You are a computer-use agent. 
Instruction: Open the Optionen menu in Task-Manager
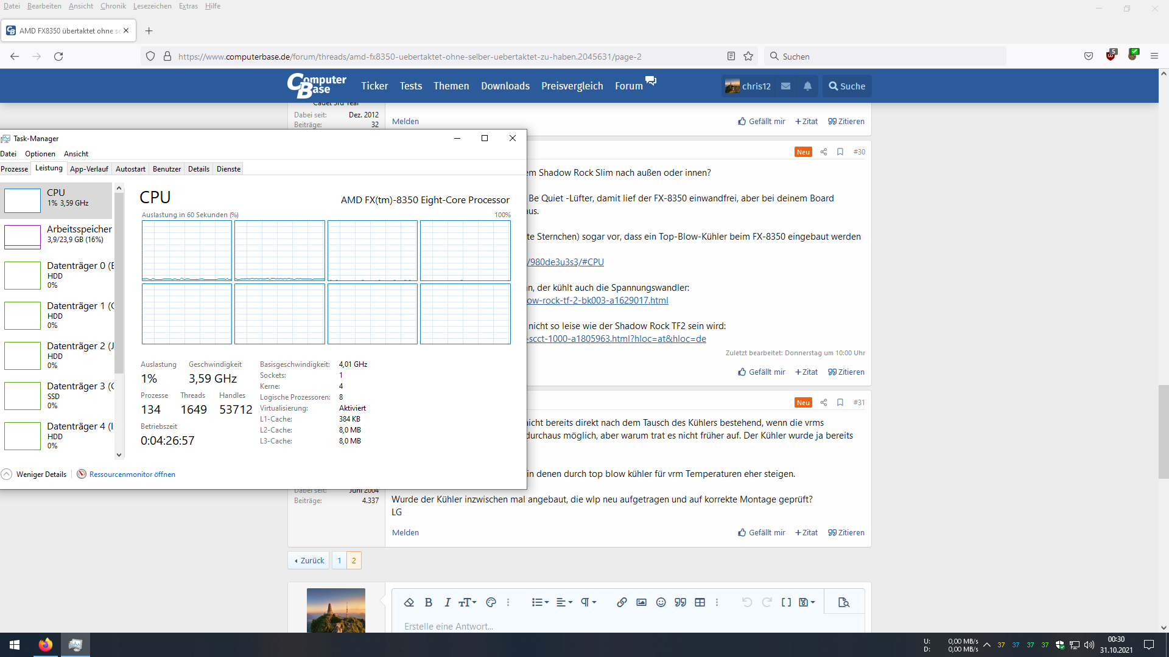point(40,154)
